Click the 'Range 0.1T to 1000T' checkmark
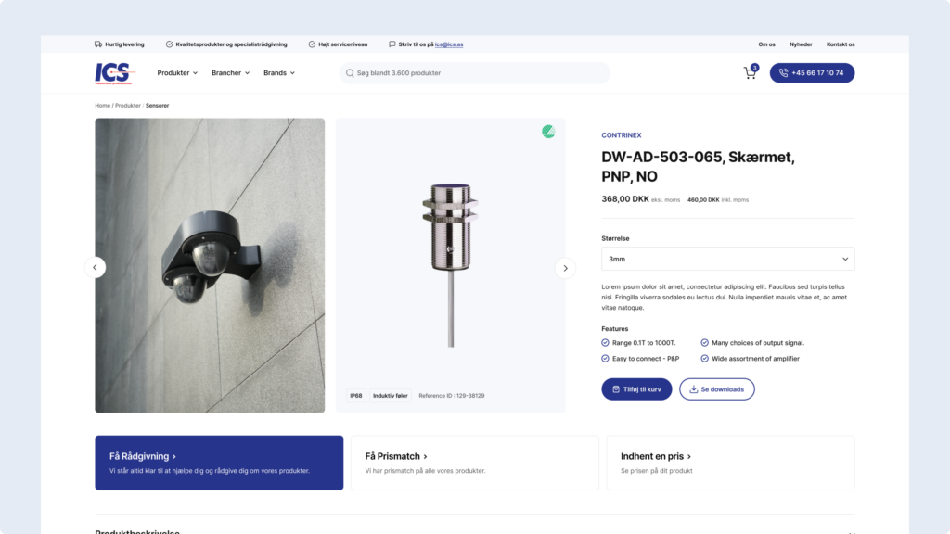 pos(606,343)
